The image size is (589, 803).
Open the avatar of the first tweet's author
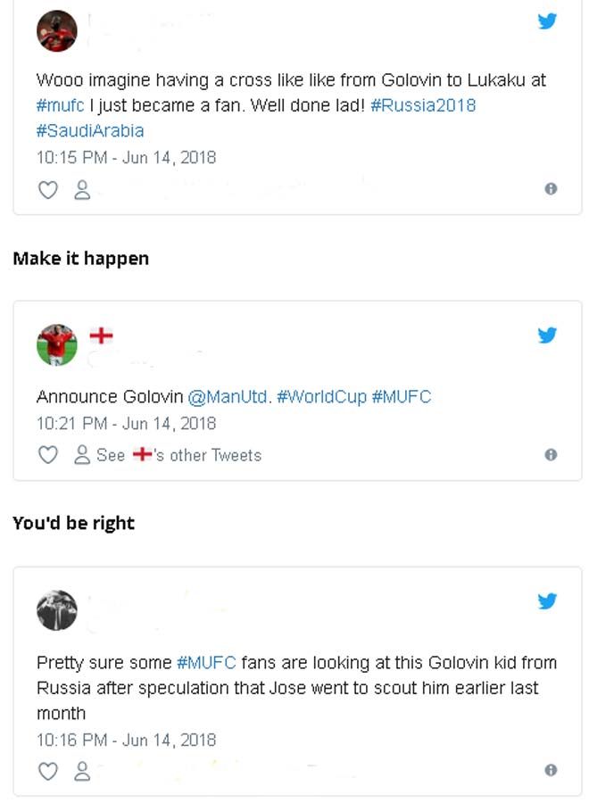pos(56,32)
